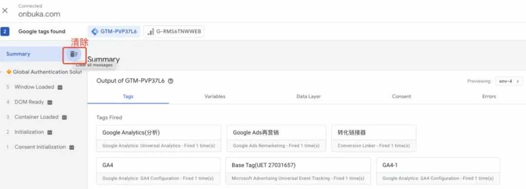Open the Base Tag(UET 27031657) card

click(298, 171)
